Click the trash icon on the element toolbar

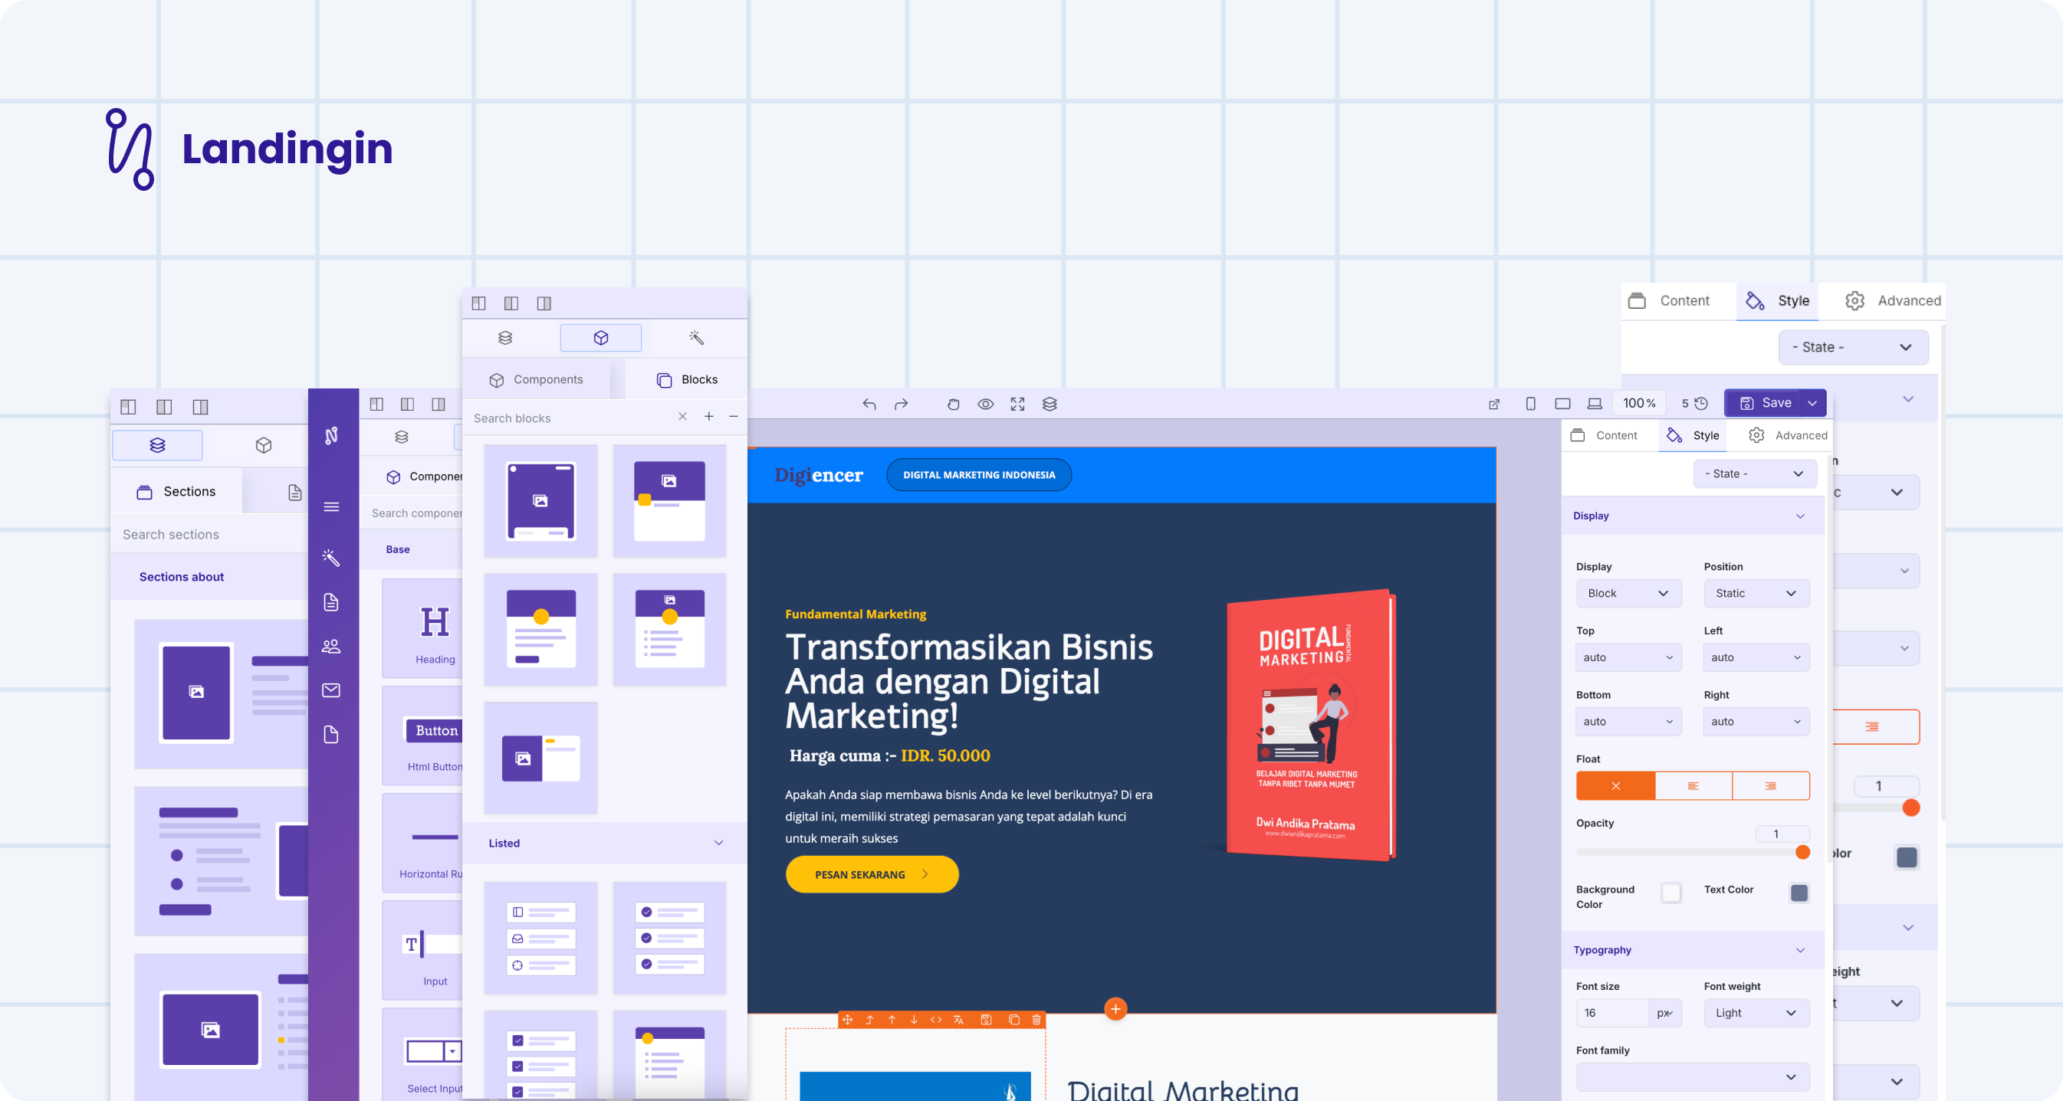(1036, 1019)
